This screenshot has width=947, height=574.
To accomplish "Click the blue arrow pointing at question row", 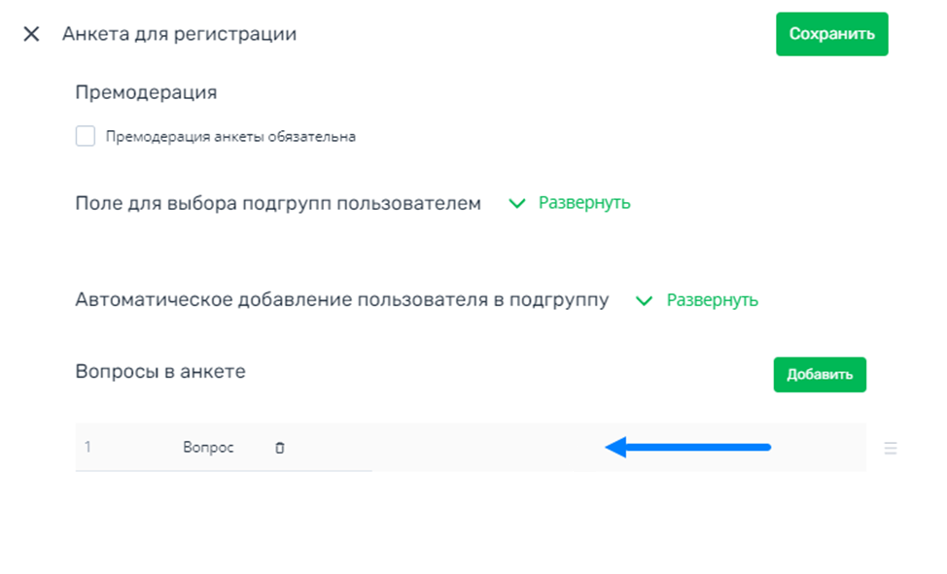I will [x=688, y=447].
